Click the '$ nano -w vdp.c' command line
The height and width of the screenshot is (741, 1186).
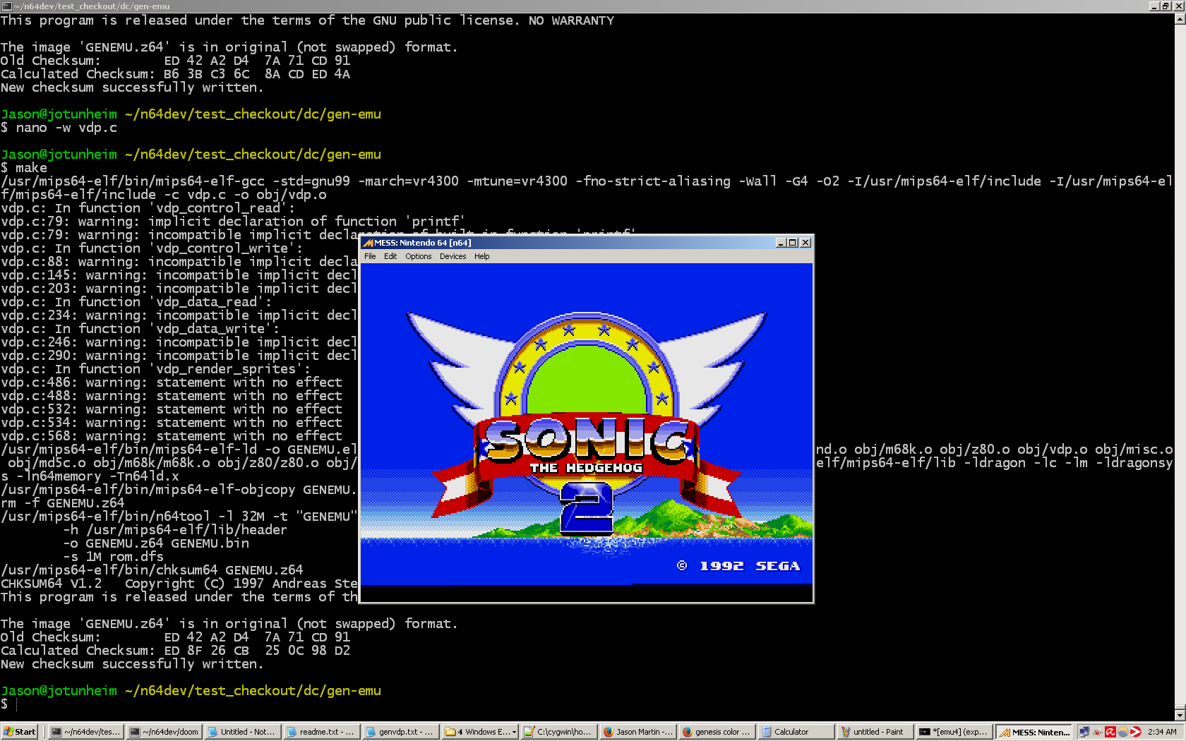tap(59, 128)
